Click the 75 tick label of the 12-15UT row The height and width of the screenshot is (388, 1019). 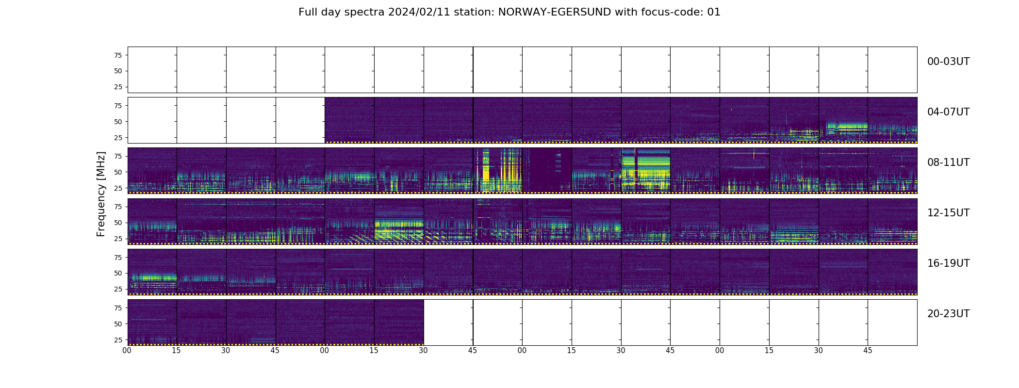(117, 207)
